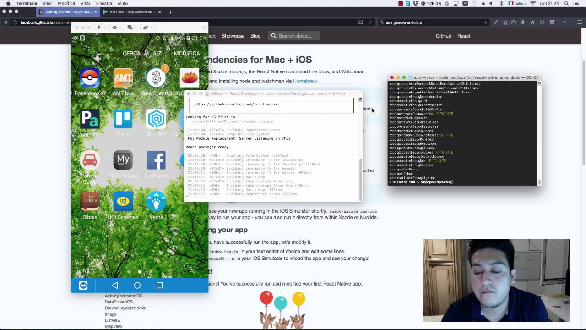Switch to the AMT bus browser tab

point(132,12)
